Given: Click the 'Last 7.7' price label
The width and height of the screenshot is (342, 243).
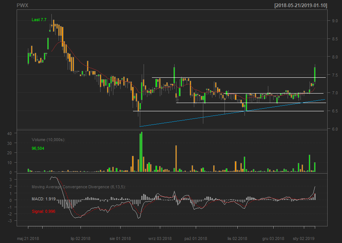Looking at the screenshot, I should (39, 20).
